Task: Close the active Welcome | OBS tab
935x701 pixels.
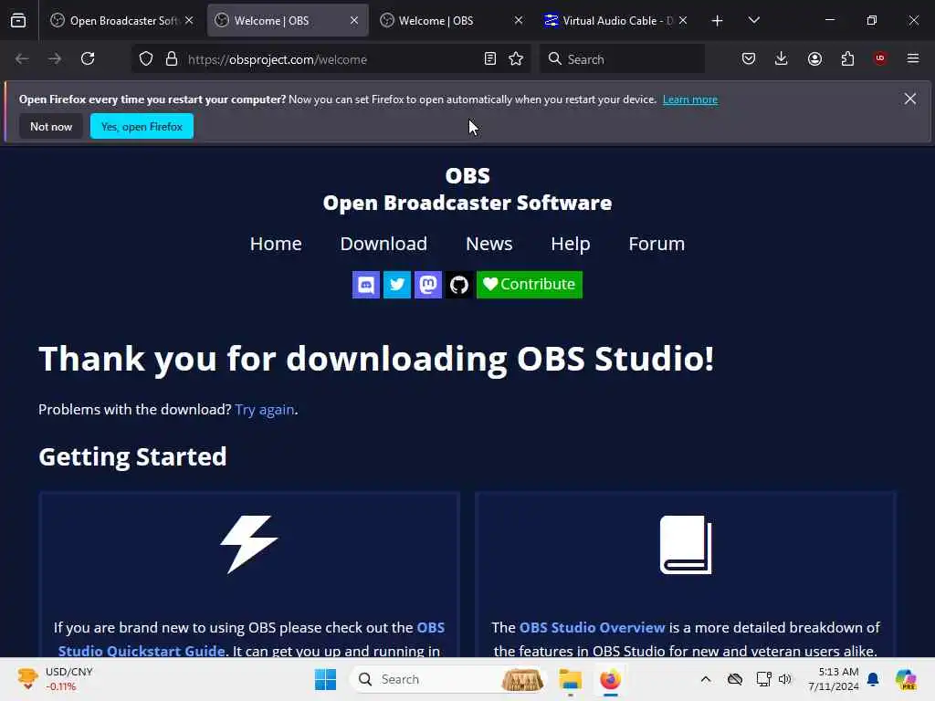Action: 354,20
